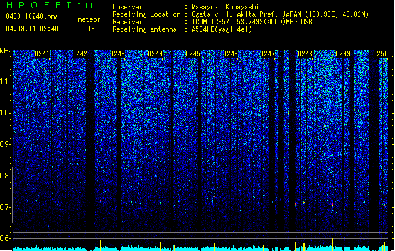This screenshot has width=395, height=251.
Task: Click the meteor count 13
Action: 91,29
